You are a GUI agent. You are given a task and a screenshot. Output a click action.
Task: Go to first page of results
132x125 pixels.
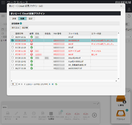click(x=22, y=84)
